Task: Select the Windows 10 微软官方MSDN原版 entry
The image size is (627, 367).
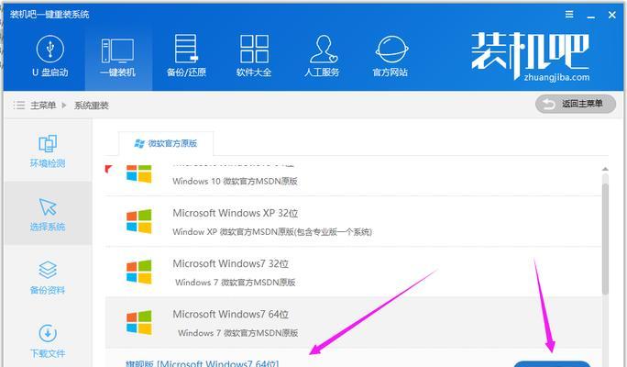Action: [x=354, y=180]
